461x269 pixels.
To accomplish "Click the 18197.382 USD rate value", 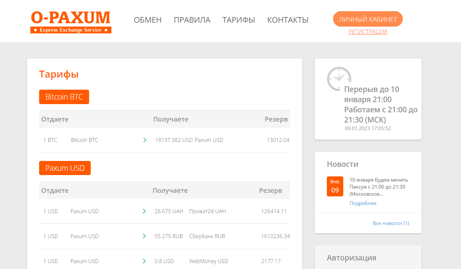I will [174, 140].
